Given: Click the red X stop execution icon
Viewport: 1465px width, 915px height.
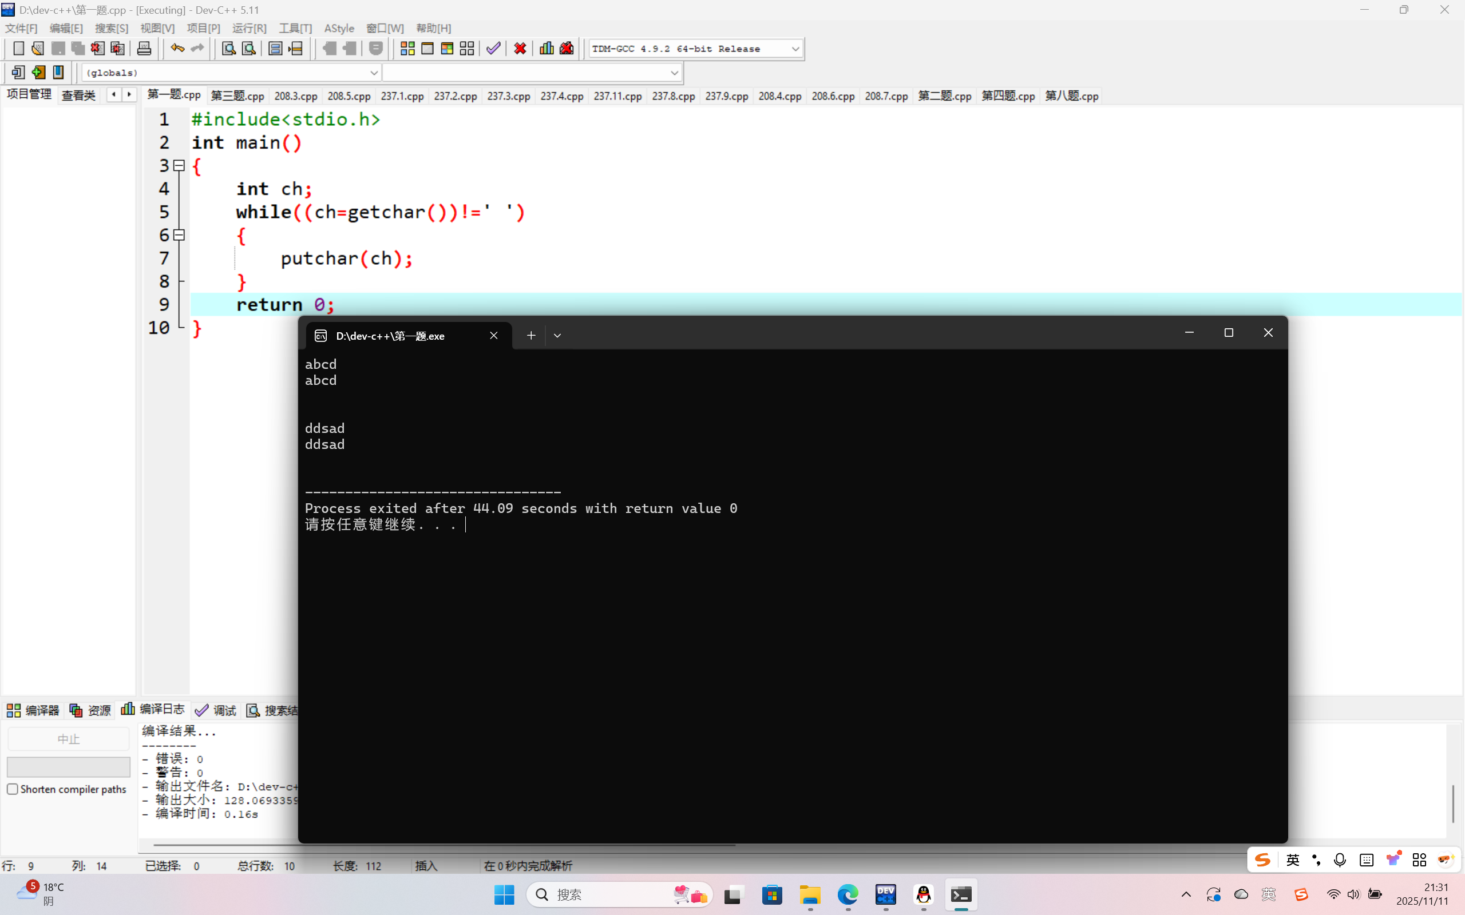Looking at the screenshot, I should [x=520, y=49].
